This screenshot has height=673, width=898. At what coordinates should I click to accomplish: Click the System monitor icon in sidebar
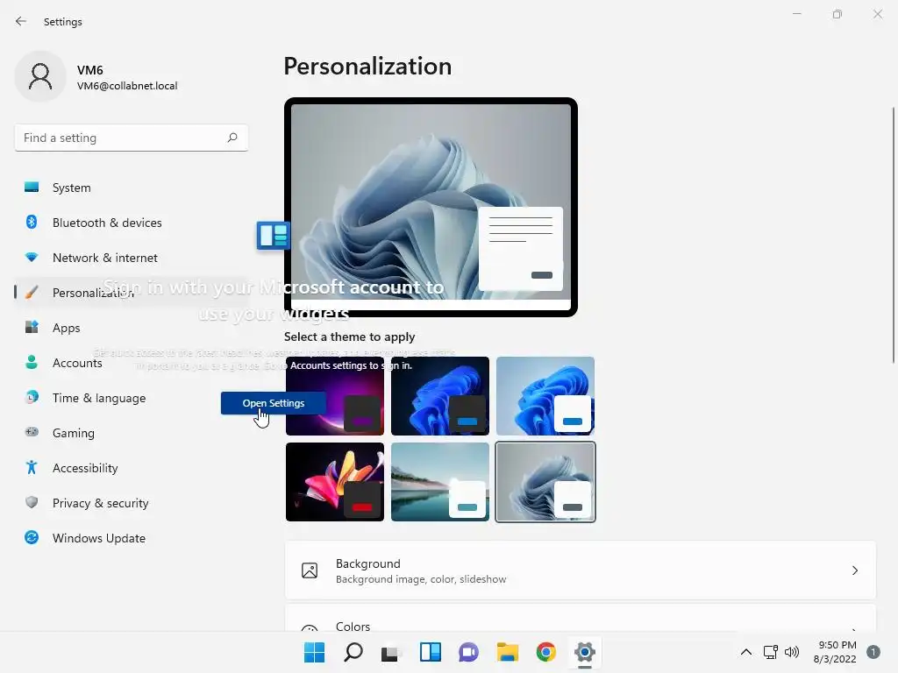32,188
